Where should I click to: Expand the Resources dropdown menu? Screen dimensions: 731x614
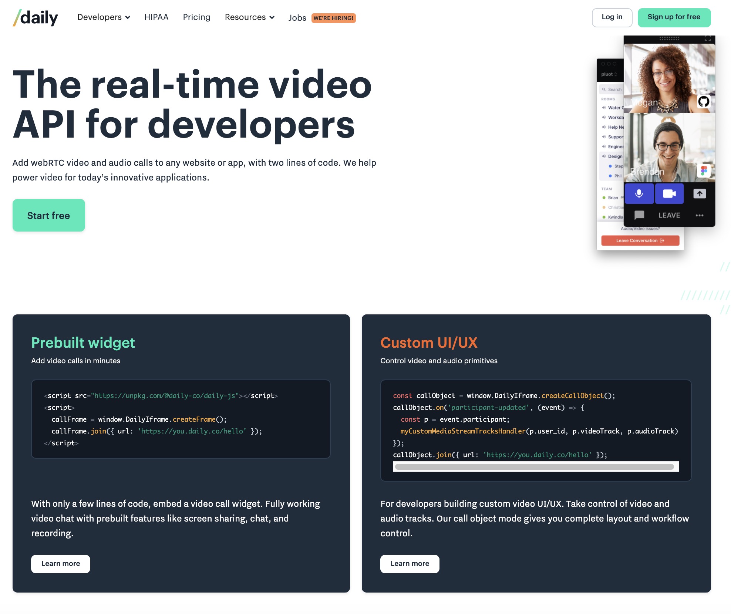(x=249, y=17)
